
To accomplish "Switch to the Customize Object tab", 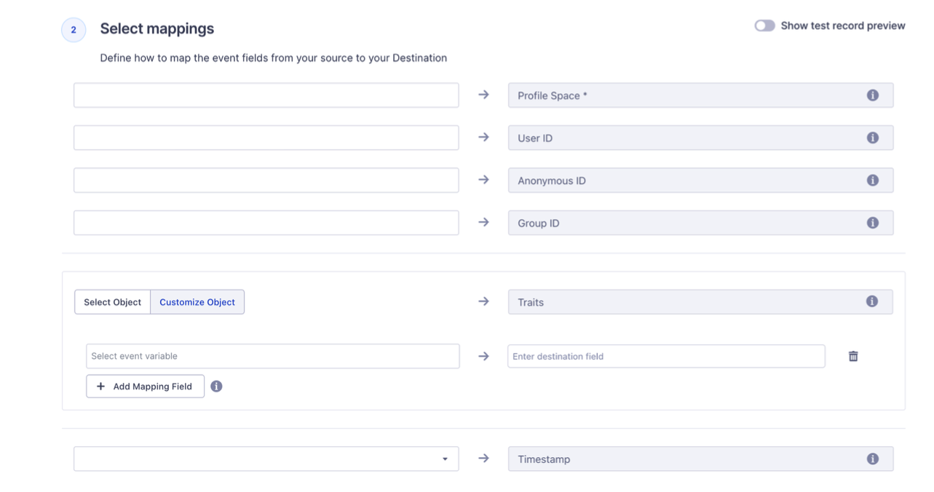I will pyautogui.click(x=197, y=301).
